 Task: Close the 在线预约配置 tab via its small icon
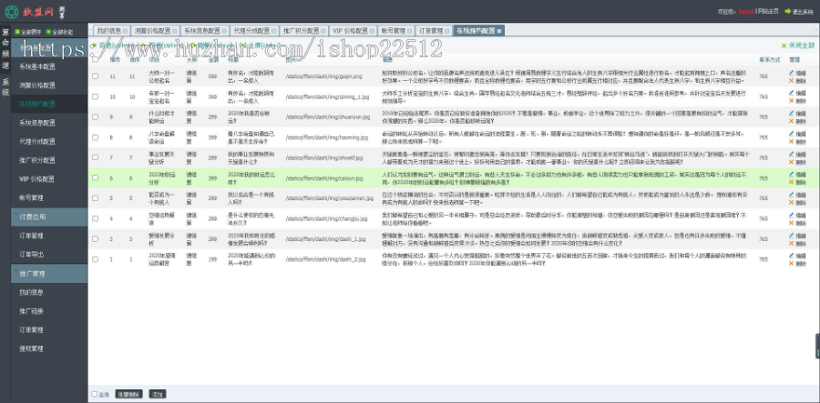[x=499, y=31]
